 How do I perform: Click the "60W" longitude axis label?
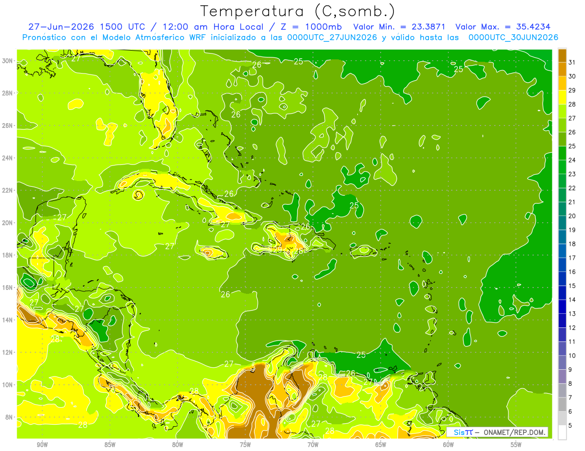pos(448,445)
